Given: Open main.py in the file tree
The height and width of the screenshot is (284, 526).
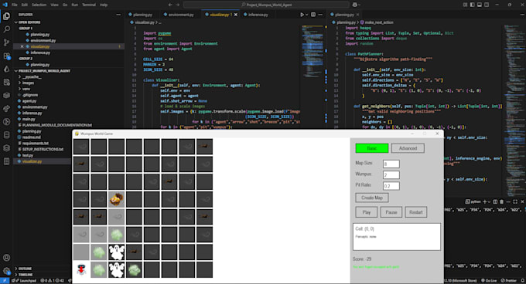Looking at the screenshot, I should pos(29,119).
